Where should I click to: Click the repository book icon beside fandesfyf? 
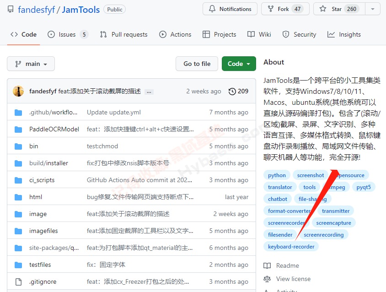pyautogui.click(x=11, y=9)
